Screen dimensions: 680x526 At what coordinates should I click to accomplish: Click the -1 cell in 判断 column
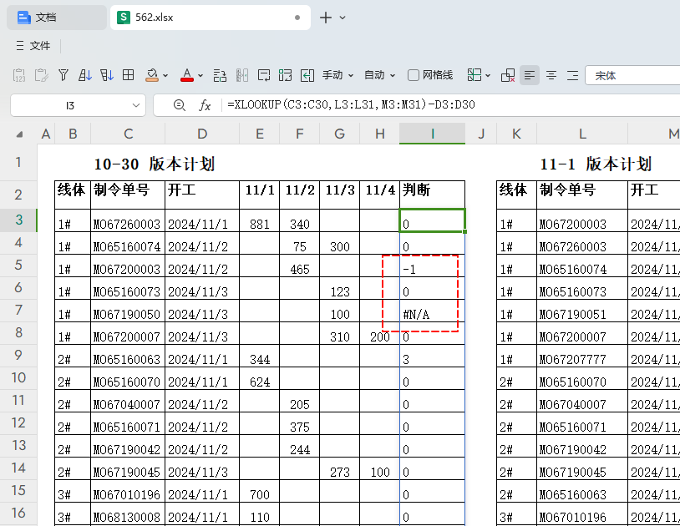433,266
